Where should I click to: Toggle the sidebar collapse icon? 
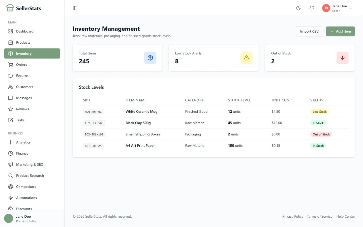[75, 8]
